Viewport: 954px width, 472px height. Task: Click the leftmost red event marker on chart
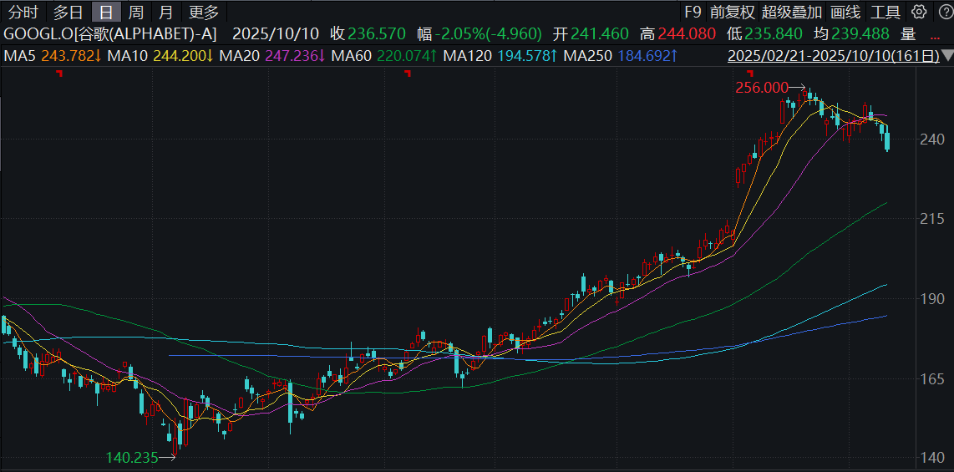[58, 74]
